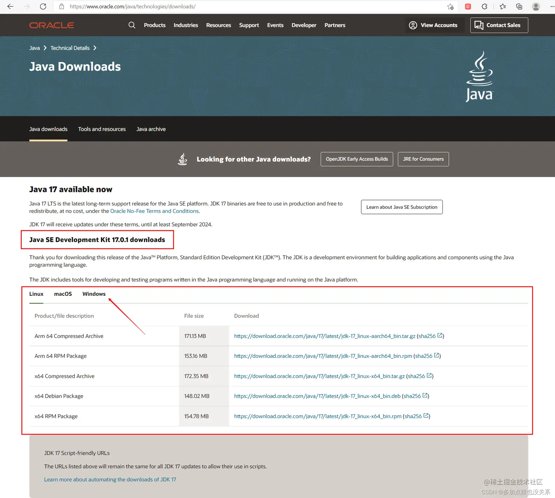Download jdk-17_linux-x64_bin.tar.gz link
This screenshot has width=555, height=498.
[319, 376]
